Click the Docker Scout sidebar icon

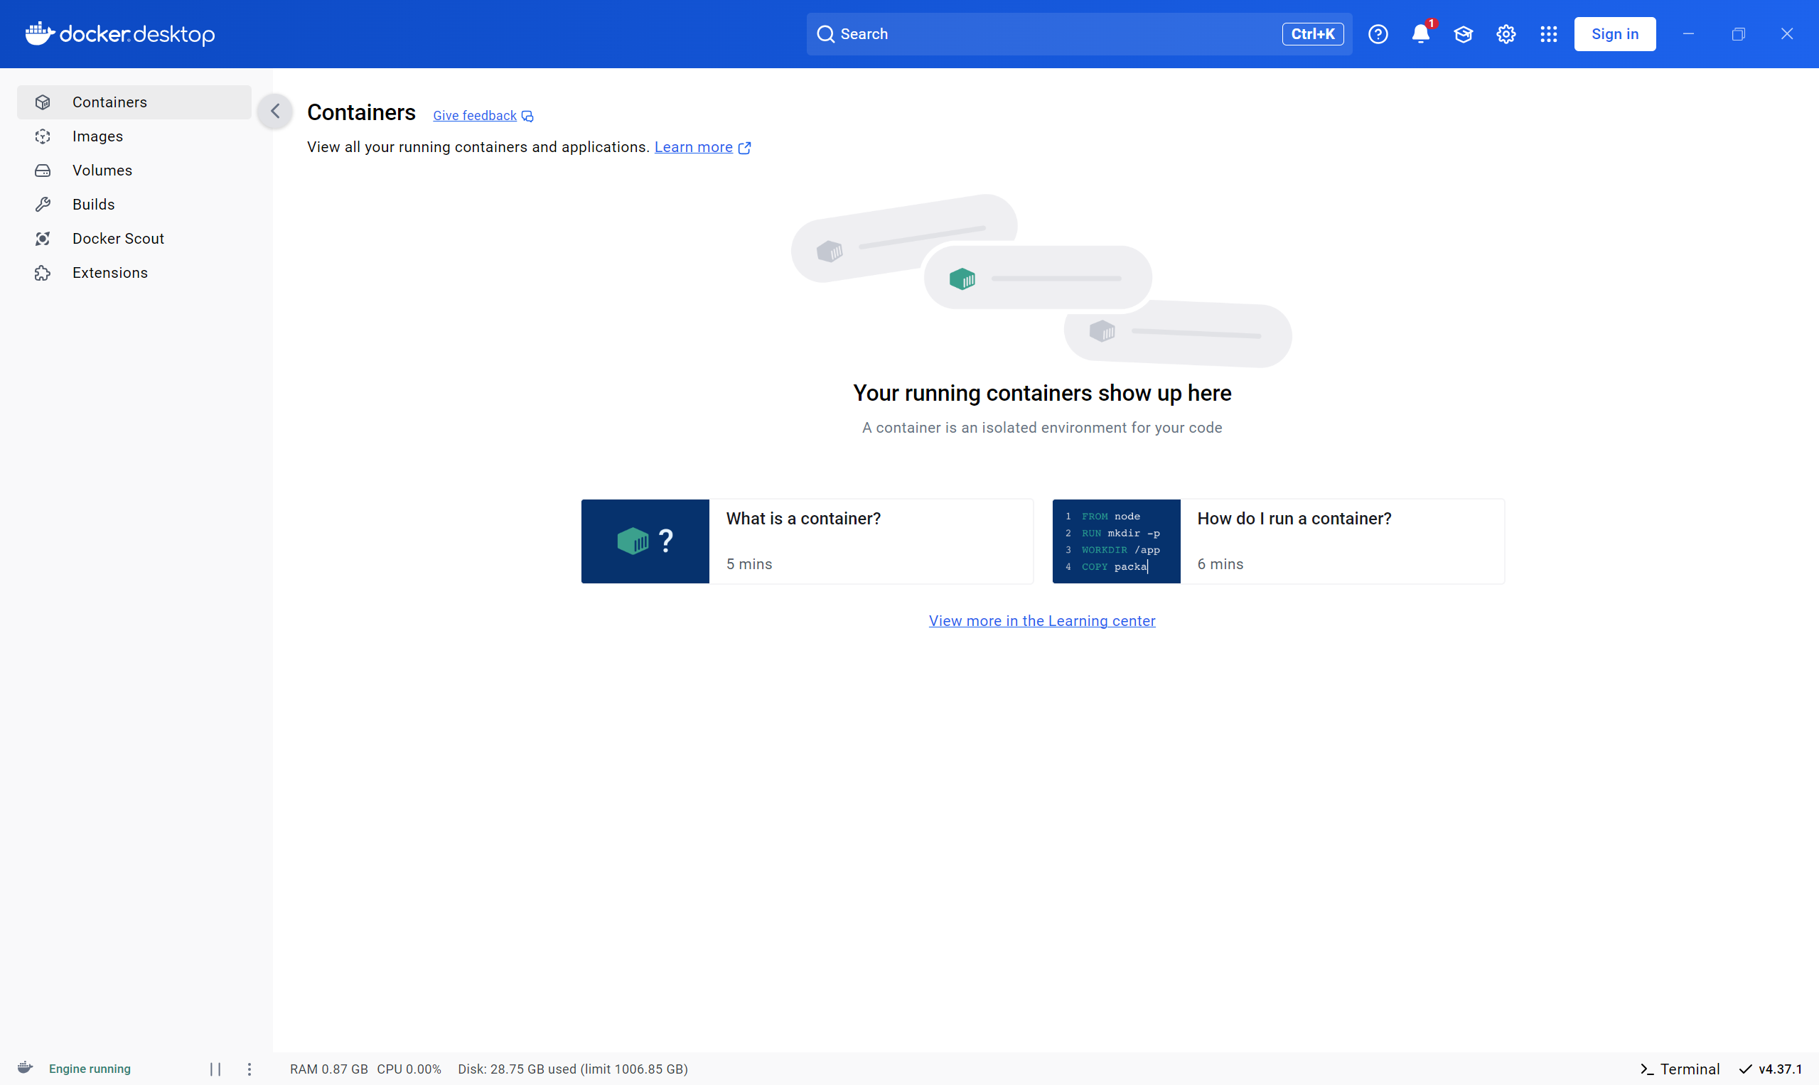point(43,238)
